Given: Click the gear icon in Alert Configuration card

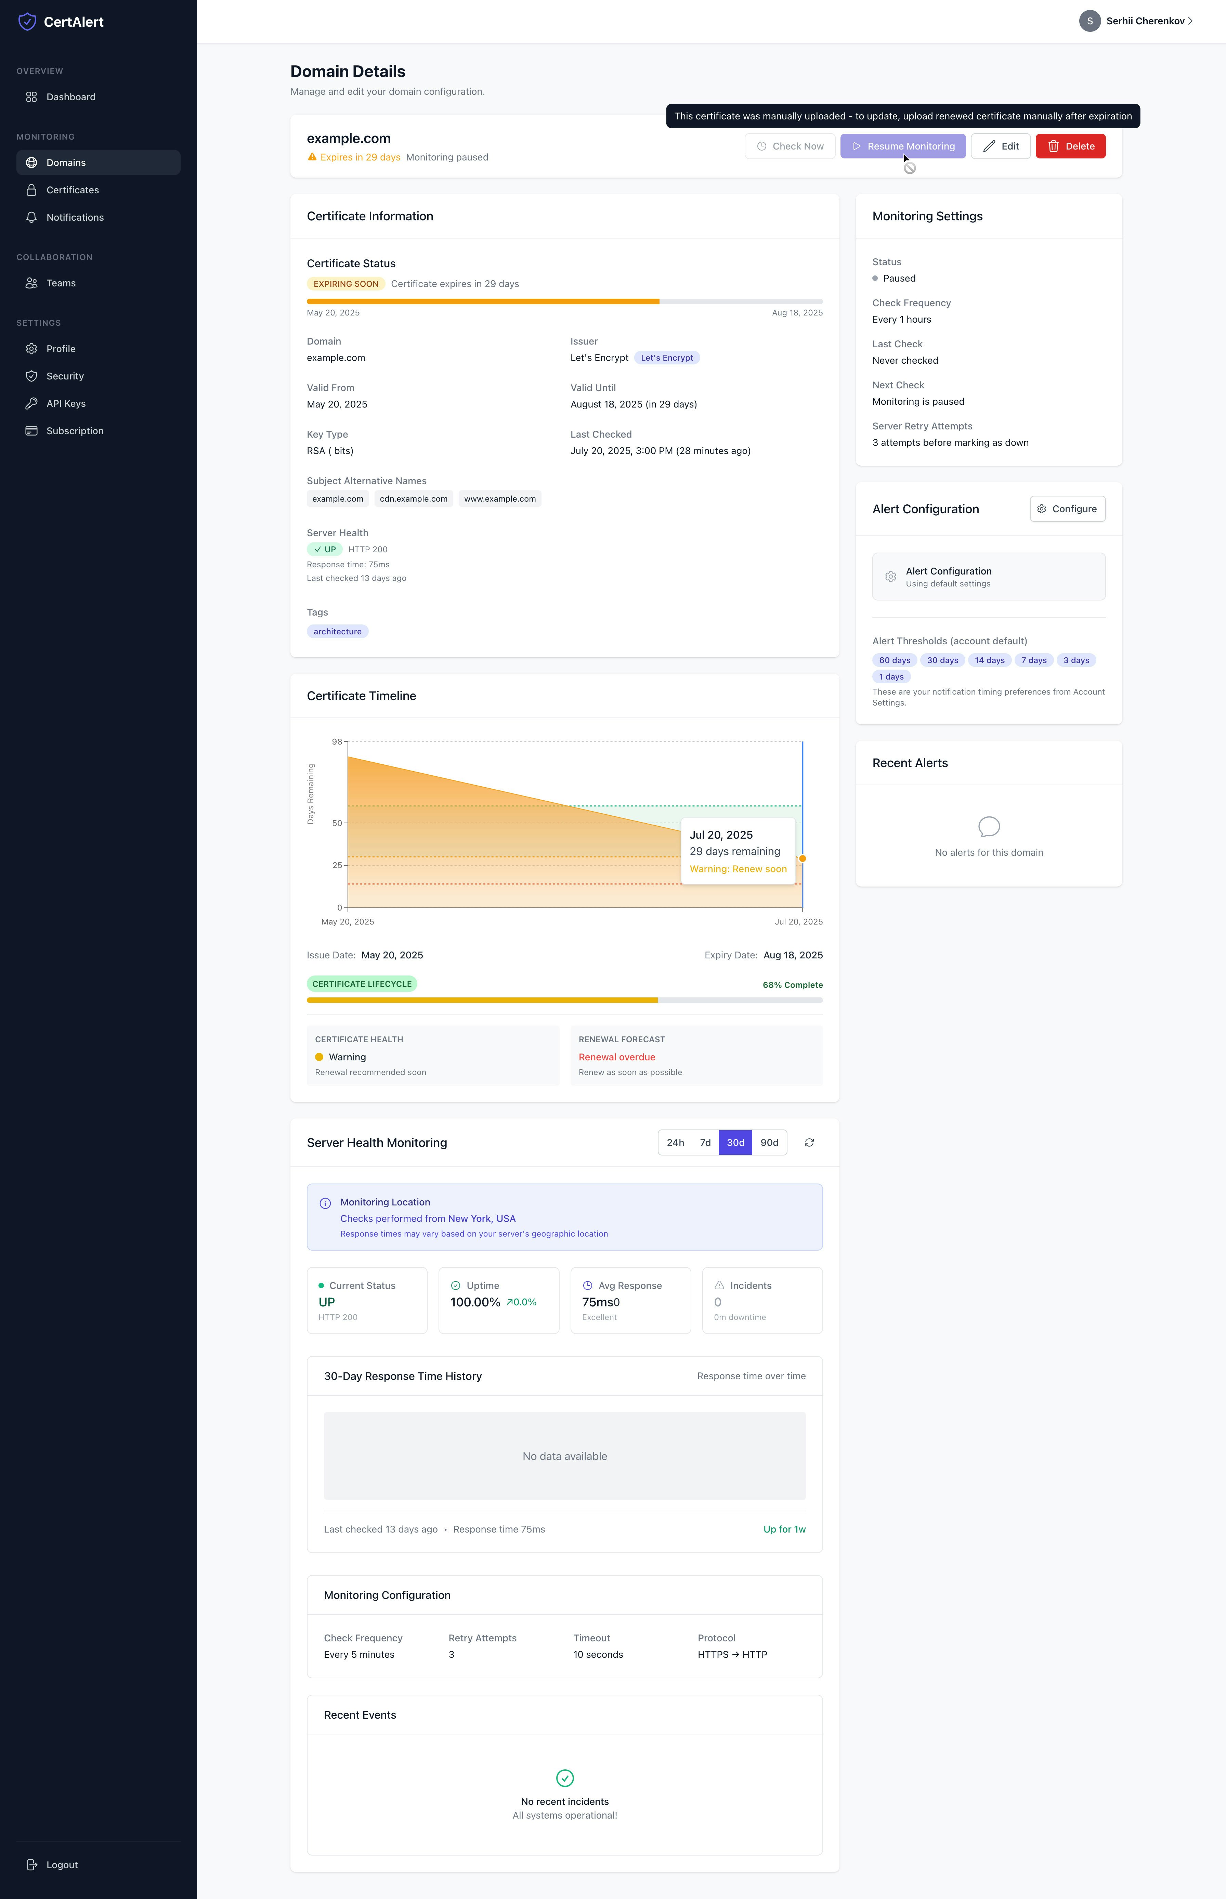Looking at the screenshot, I should click(x=890, y=577).
